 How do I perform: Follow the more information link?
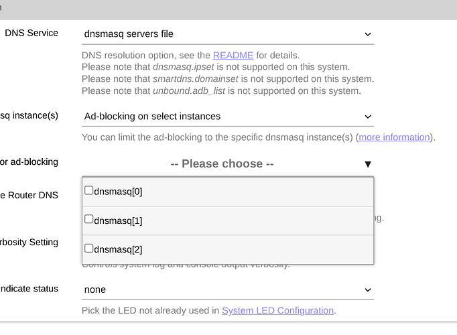point(394,137)
